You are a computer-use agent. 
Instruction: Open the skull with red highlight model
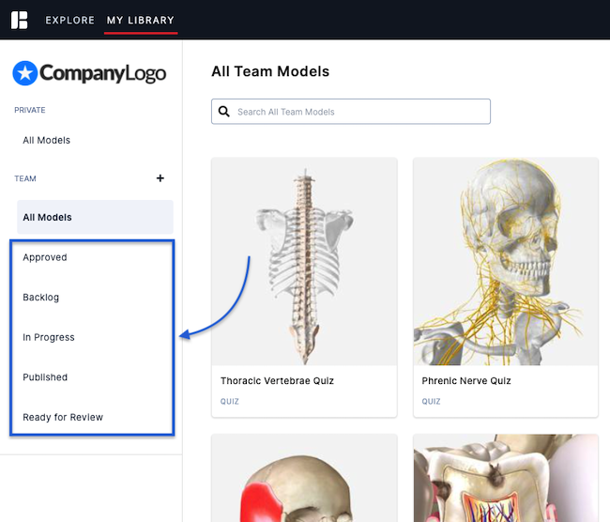[x=304, y=479]
